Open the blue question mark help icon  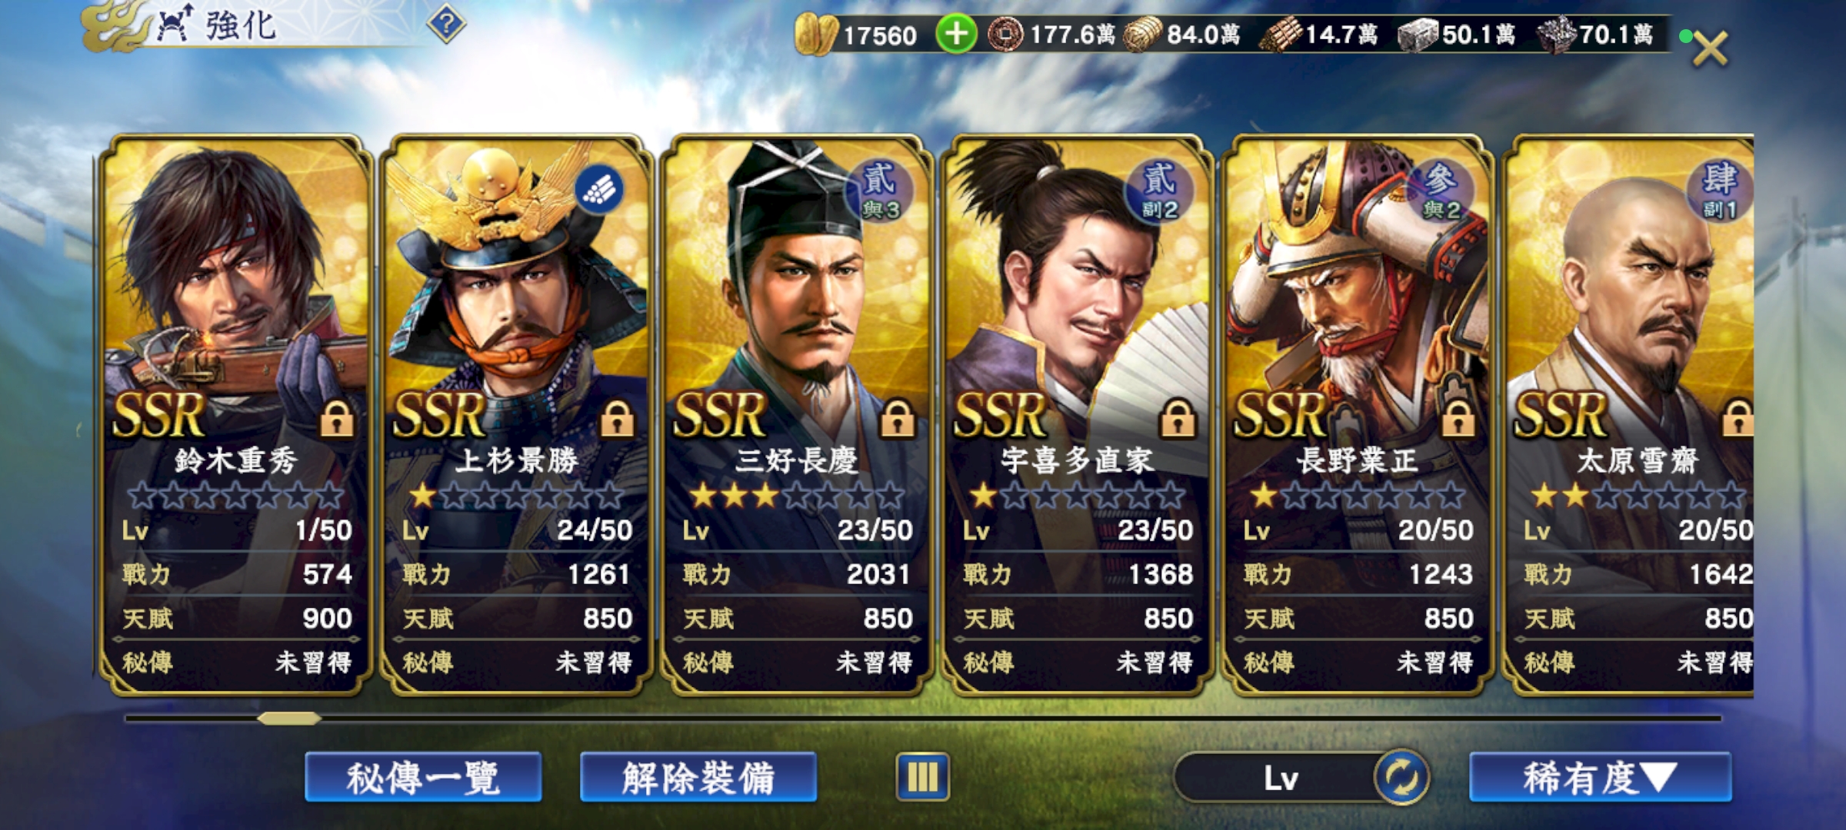446,24
